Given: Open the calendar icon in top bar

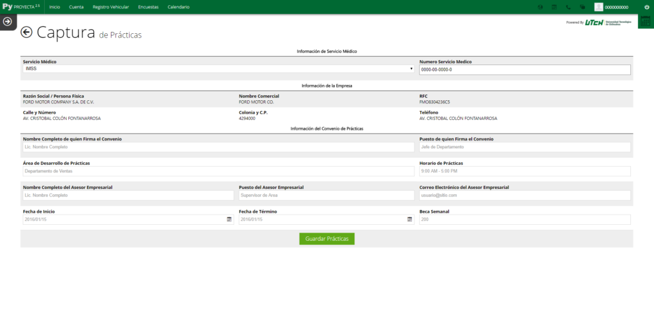Looking at the screenshot, I should (x=554, y=7).
